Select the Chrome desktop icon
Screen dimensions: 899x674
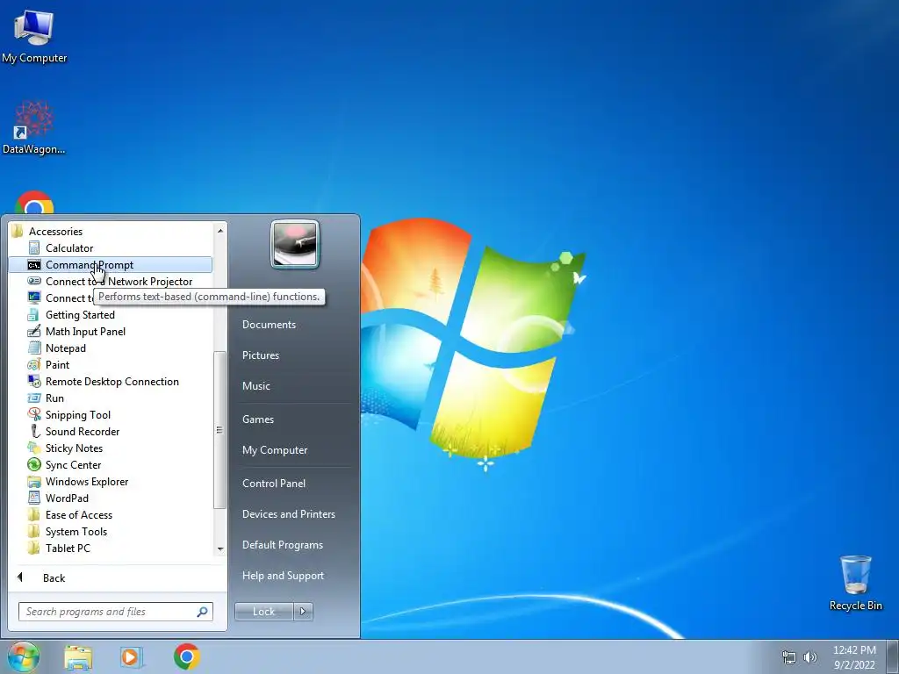tap(34, 203)
